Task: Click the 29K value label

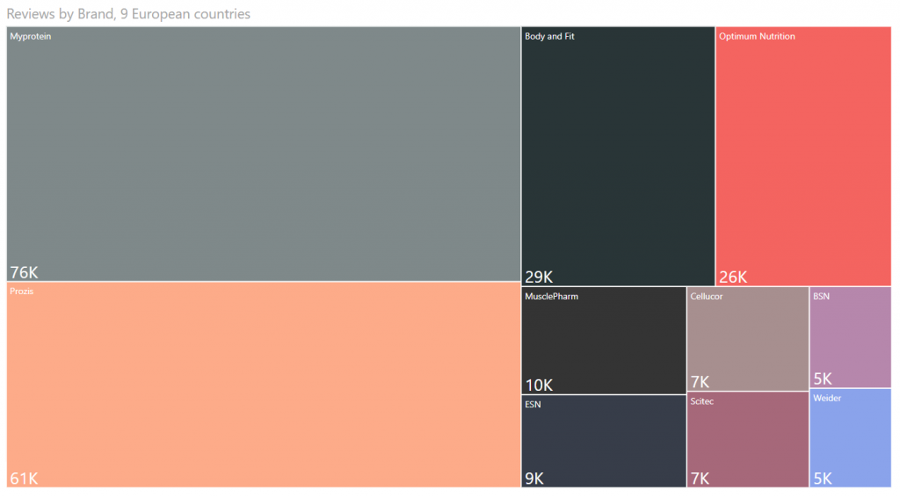Action: 539,277
